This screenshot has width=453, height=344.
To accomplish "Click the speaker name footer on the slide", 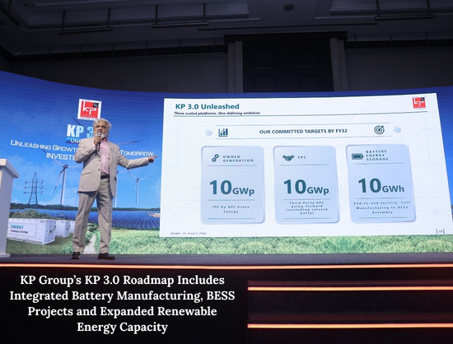I will 188,233.
